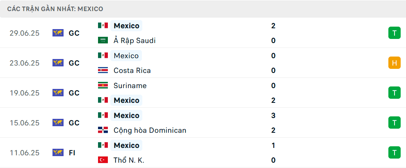Image resolution: width=406 pixels, height=168 pixels.
Task: Select the FI competition label on 11.06.25
Action: [72, 152]
